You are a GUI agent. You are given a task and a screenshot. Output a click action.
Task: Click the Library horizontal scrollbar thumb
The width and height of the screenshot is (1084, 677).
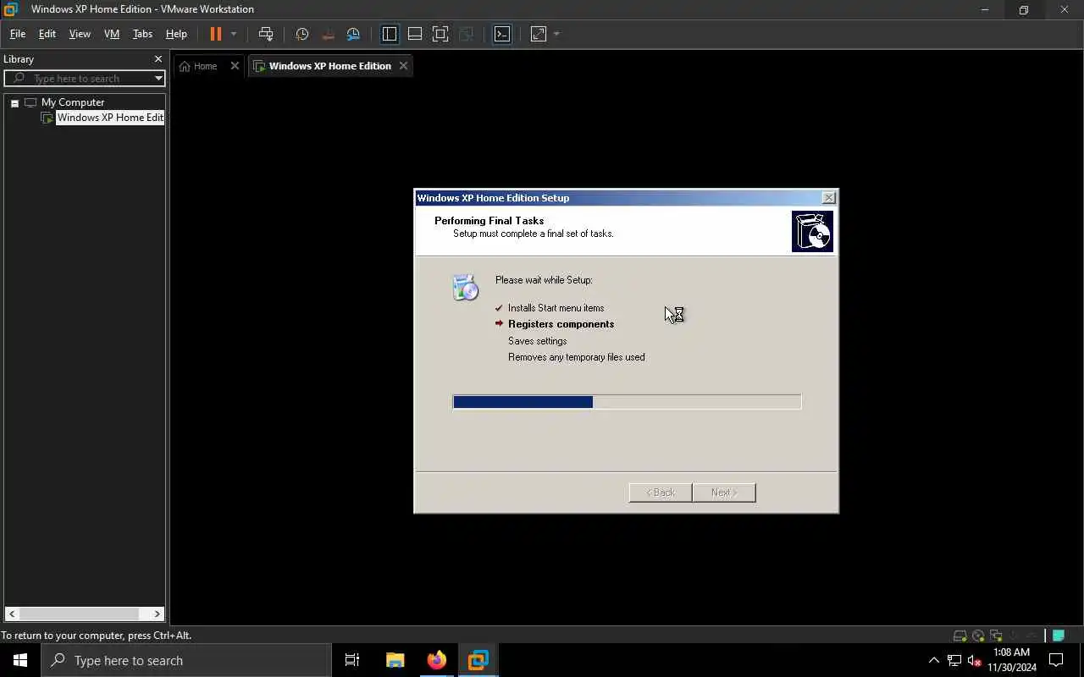(79, 614)
